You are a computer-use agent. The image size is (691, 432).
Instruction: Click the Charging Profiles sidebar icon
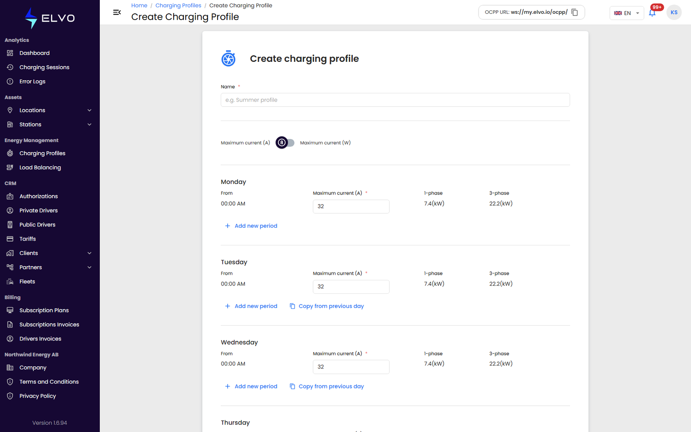[10, 153]
